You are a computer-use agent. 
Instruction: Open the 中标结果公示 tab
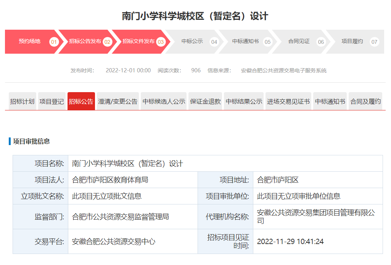(244, 101)
